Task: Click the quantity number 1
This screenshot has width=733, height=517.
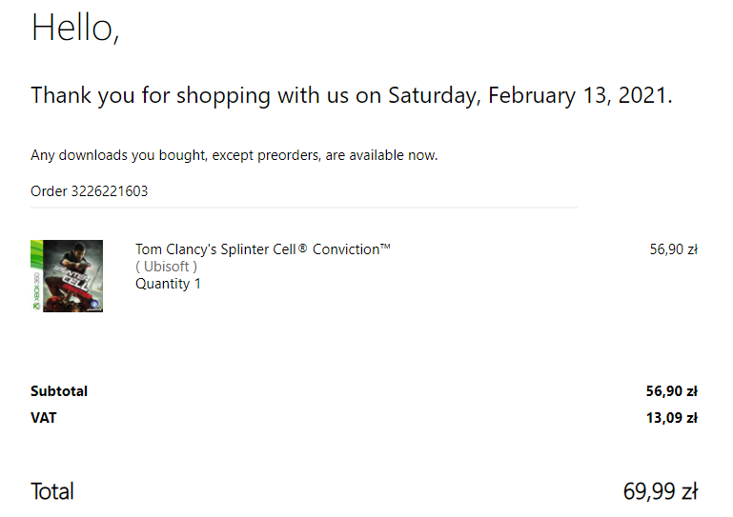Action: point(198,284)
